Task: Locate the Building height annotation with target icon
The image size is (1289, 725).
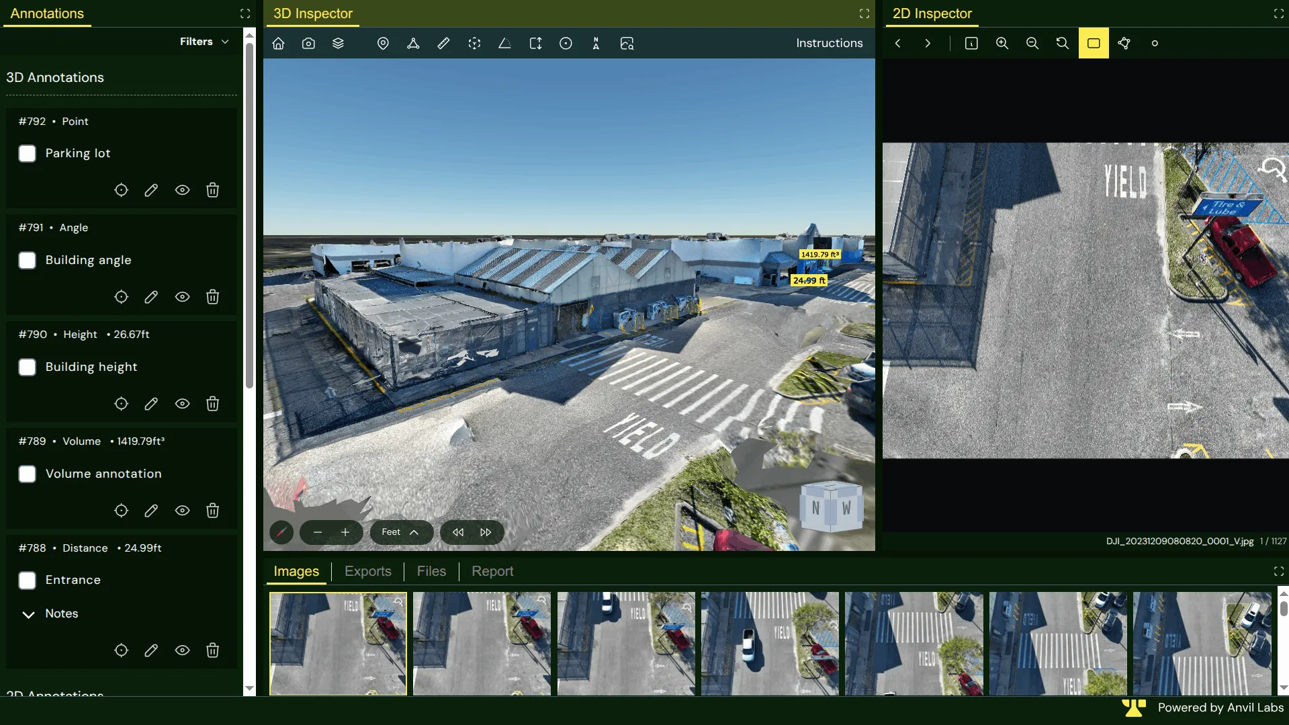Action: pyautogui.click(x=121, y=404)
